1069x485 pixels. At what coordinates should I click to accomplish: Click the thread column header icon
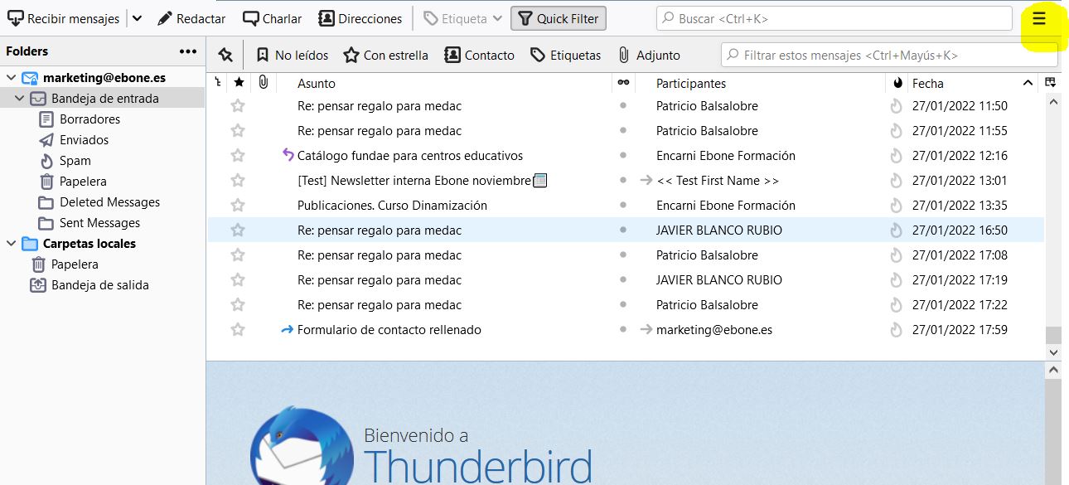tap(218, 83)
